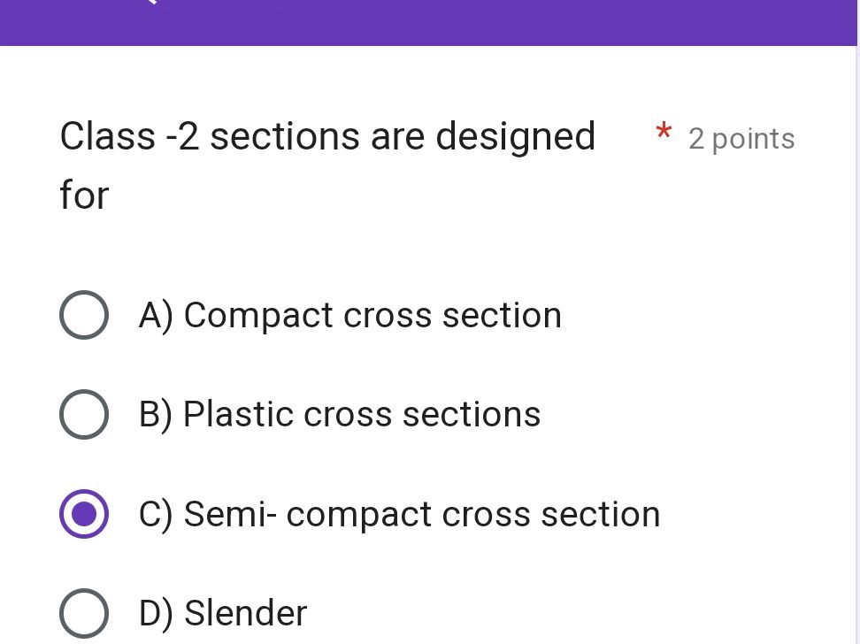The image size is (860, 644).
Task: Click the already-selected option C radio button
Action: tap(84, 513)
